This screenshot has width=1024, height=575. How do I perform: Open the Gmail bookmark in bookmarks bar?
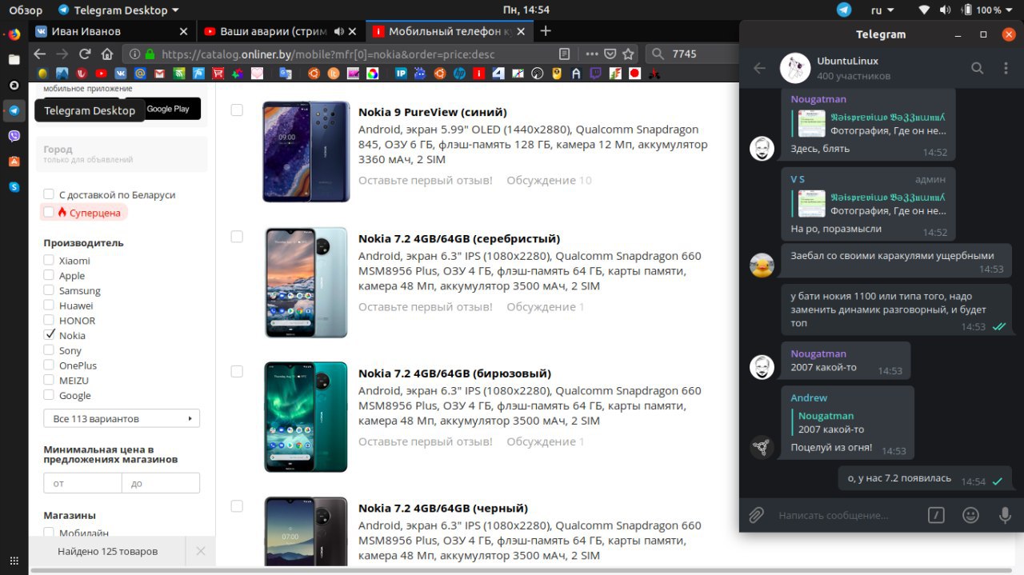[x=159, y=74]
